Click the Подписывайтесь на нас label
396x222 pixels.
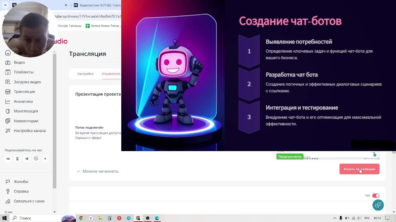pyautogui.click(x=23, y=150)
